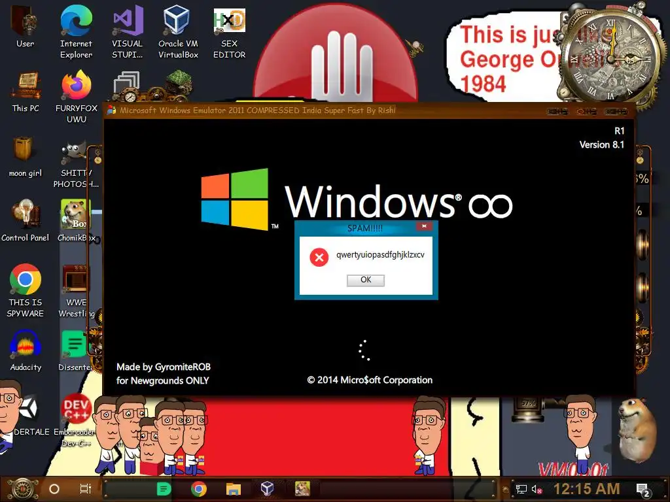Launch Oracle VM VirtualBox desktop shortcut

click(178, 31)
